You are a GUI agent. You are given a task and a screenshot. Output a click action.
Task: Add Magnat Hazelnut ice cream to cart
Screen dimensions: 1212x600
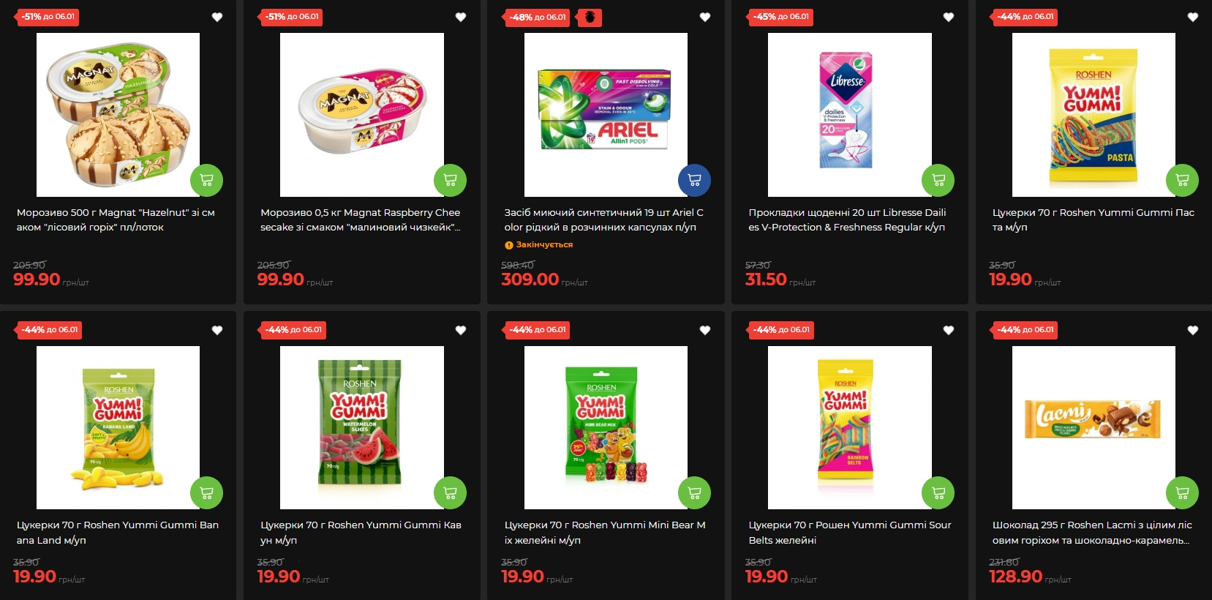(206, 180)
